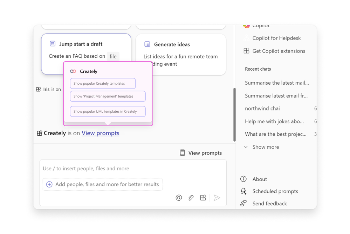Click View prompts button above chat box
Screen dimensions: 350x234
(201, 153)
